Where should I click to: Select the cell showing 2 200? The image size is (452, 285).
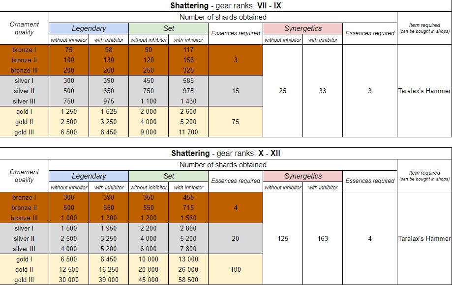149,229
